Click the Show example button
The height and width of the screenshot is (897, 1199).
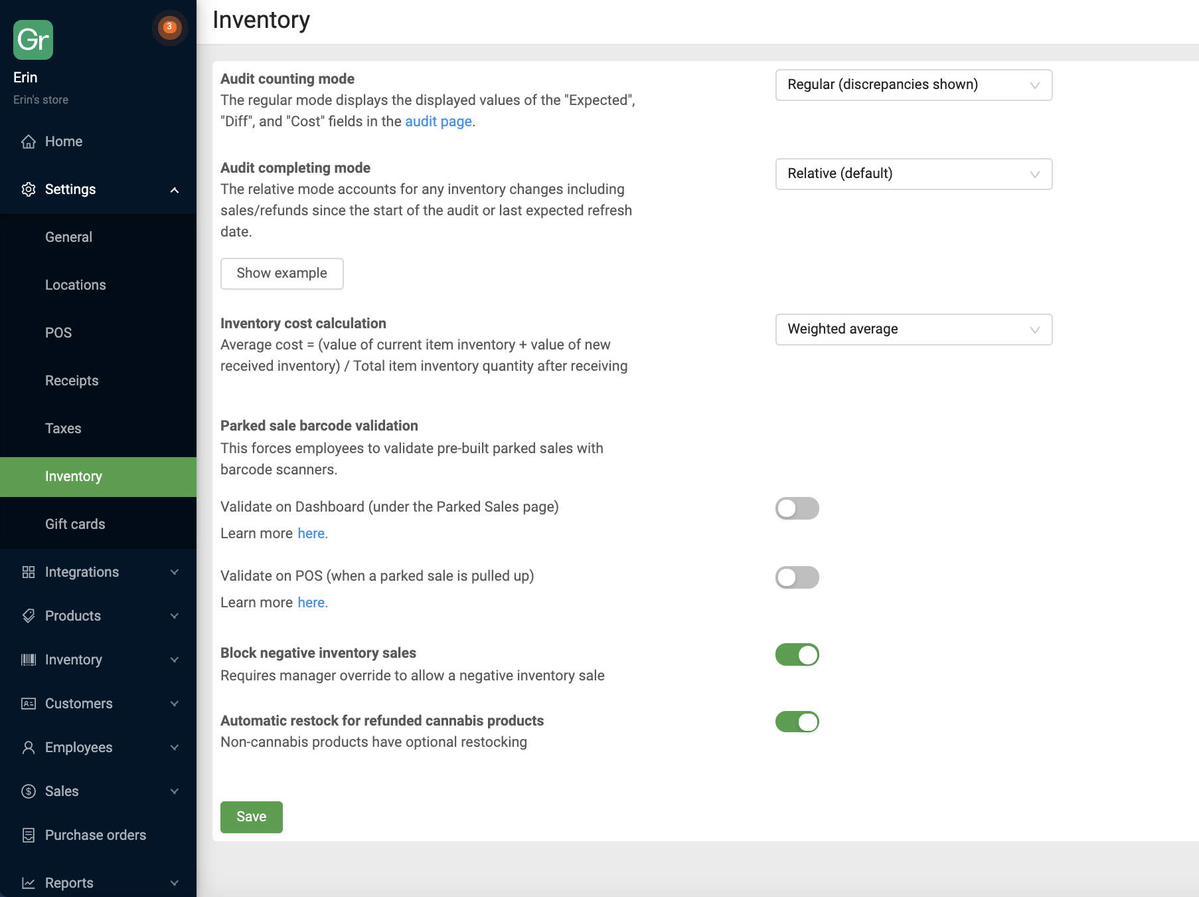(282, 274)
